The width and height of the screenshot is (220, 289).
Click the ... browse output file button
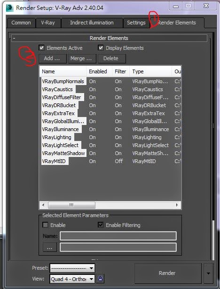pos(50,247)
